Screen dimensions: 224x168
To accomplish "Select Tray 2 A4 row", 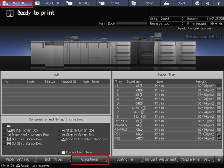I will click(x=168, y=90).
